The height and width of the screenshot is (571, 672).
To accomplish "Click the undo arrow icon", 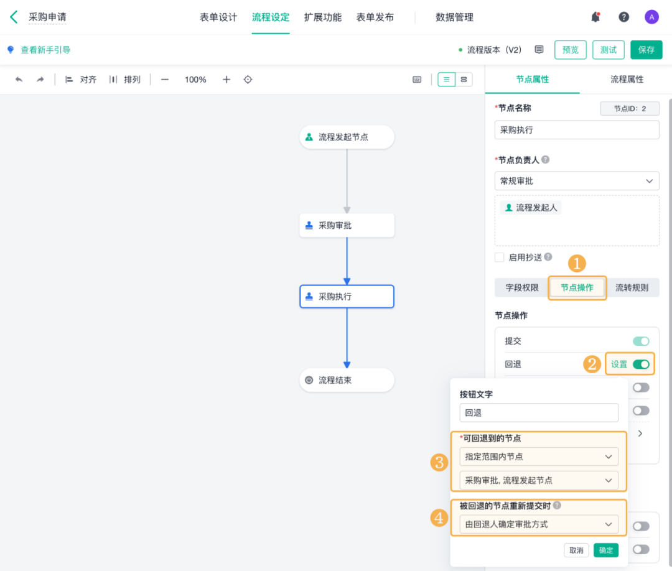I will click(x=19, y=79).
